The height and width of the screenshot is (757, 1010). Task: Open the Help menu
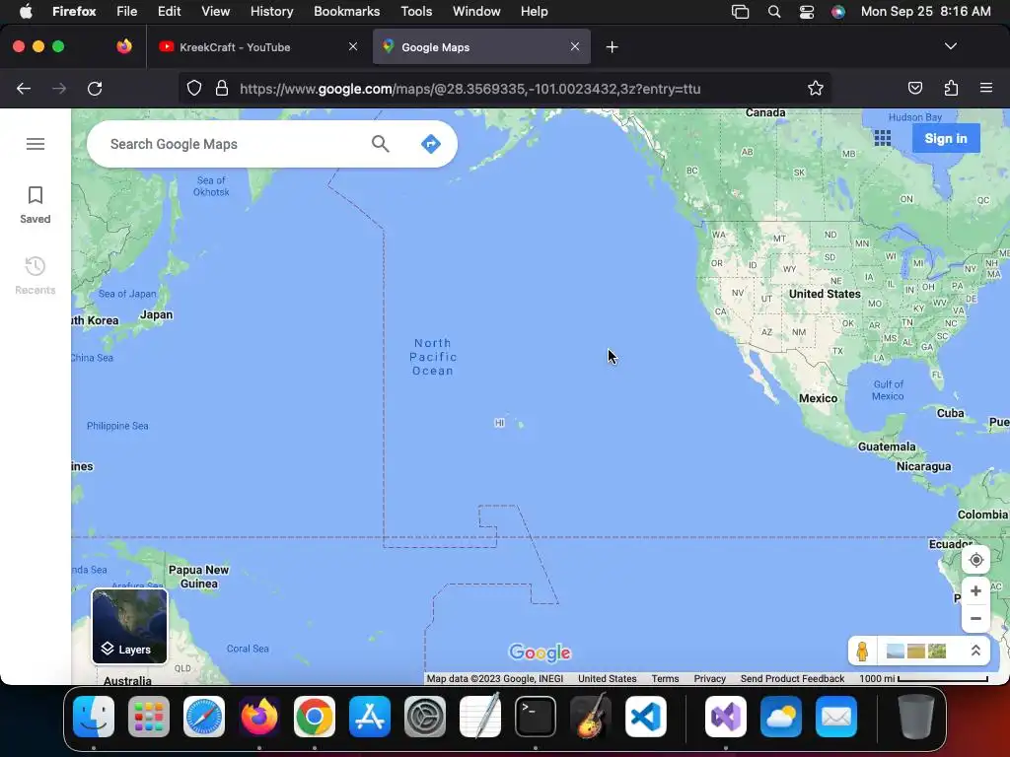[534, 12]
